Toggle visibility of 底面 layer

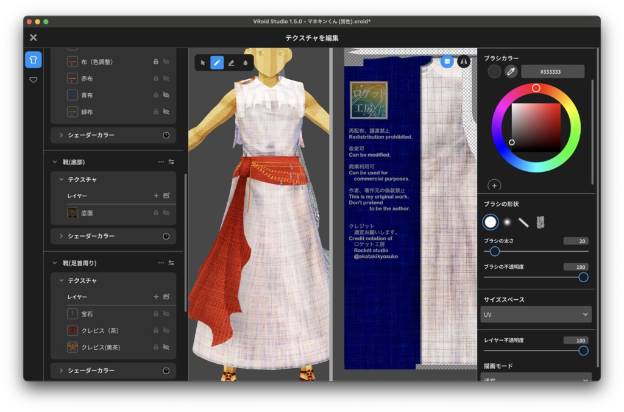tap(166, 213)
